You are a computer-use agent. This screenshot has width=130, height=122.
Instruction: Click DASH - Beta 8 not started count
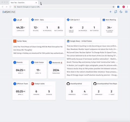(58, 27)
